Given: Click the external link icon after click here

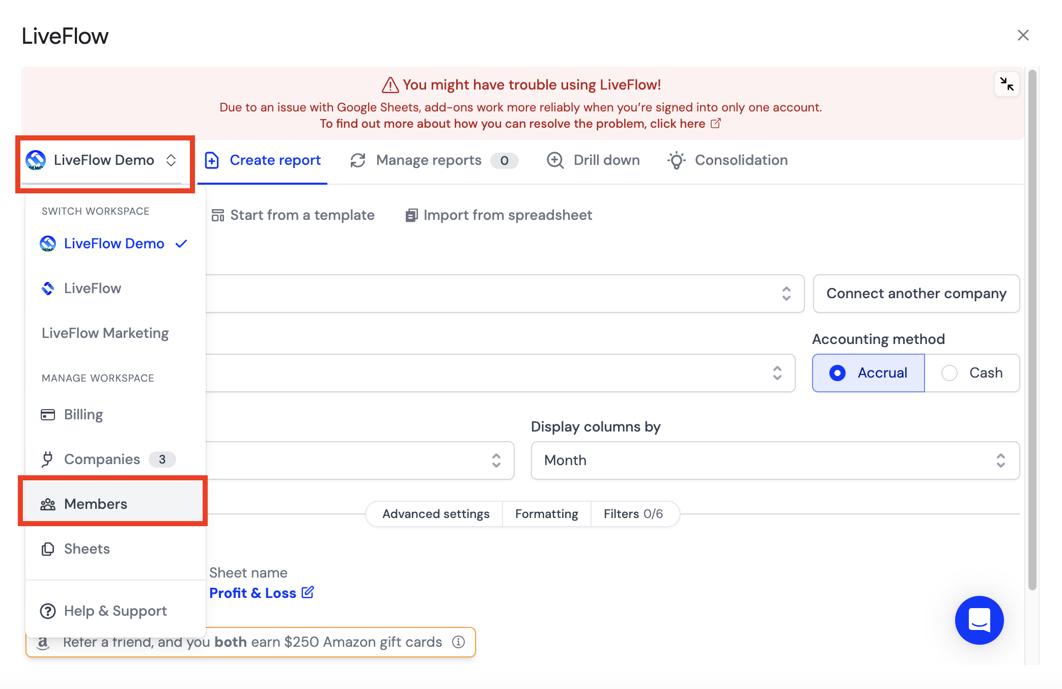Looking at the screenshot, I should click(x=716, y=124).
